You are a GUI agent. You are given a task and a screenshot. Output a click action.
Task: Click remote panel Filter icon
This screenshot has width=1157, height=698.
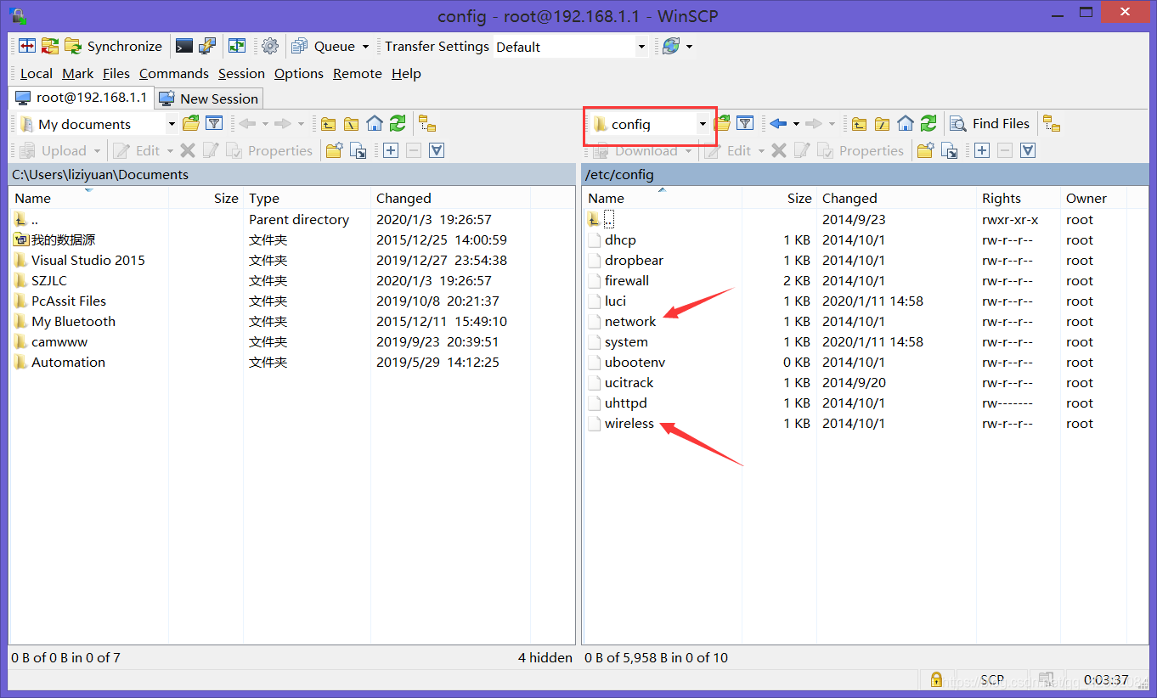(x=745, y=124)
